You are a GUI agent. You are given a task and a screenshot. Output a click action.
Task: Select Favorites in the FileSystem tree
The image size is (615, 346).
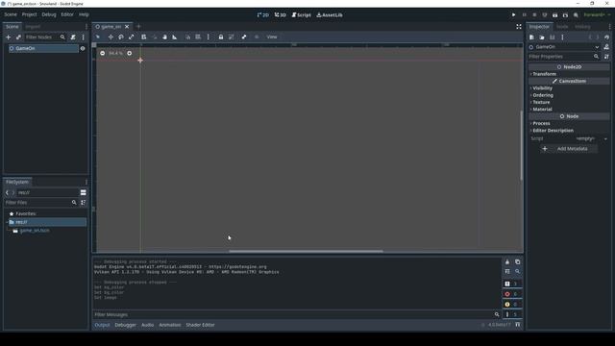point(26,213)
